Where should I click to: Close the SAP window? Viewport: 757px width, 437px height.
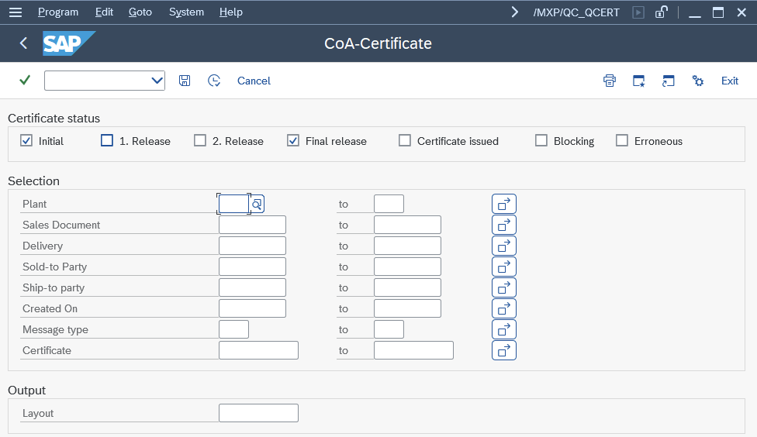741,12
